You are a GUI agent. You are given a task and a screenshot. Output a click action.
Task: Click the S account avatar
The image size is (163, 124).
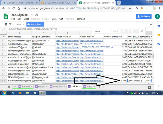click(x=157, y=17)
